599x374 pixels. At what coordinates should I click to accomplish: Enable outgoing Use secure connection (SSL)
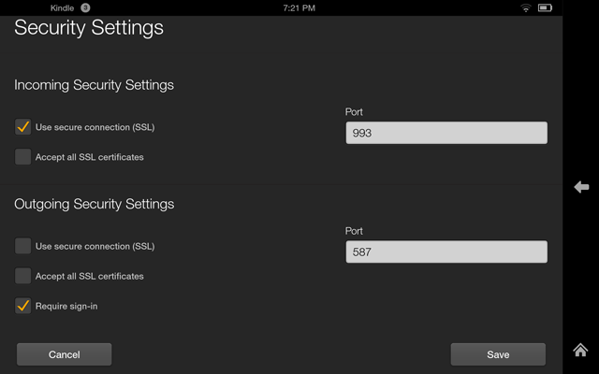coord(23,246)
